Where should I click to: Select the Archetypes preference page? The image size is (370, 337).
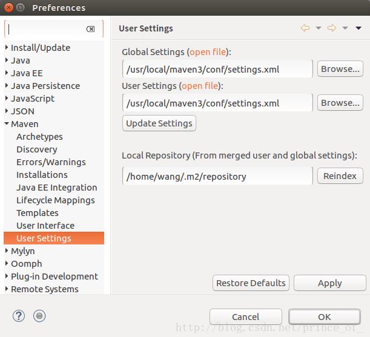[39, 137]
